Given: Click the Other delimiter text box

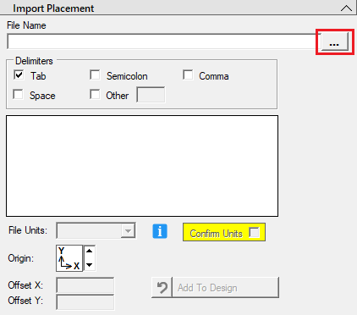Looking at the screenshot, I should click(x=151, y=95).
